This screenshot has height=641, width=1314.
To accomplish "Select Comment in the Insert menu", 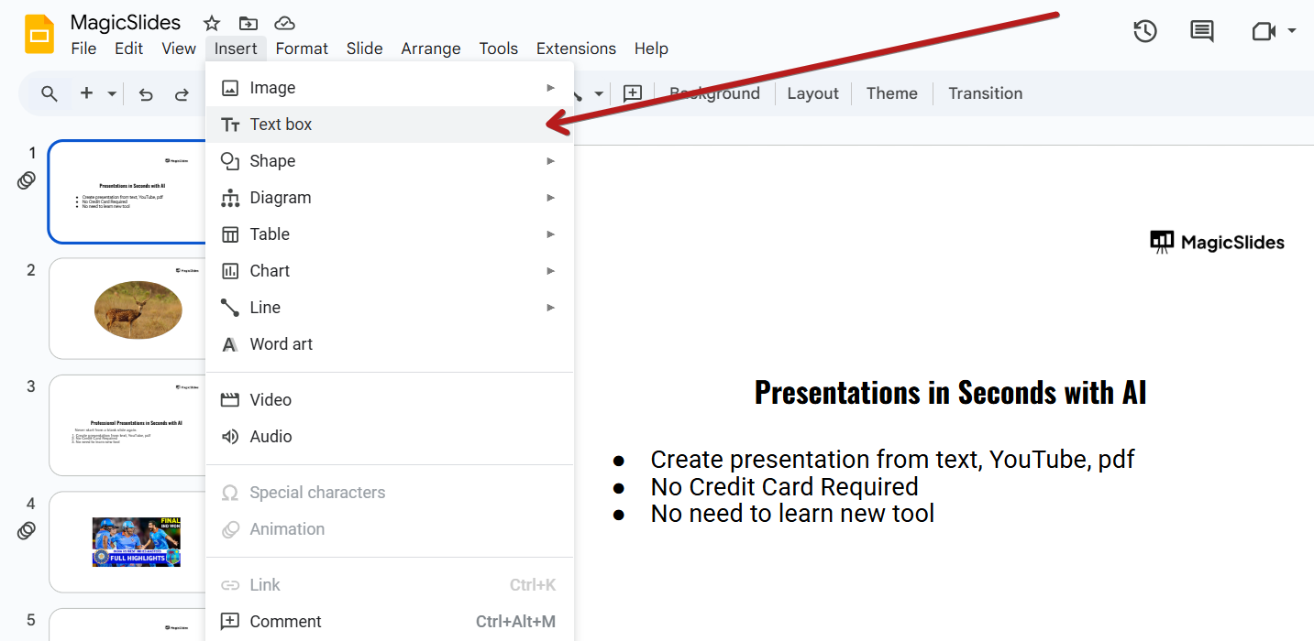I will [x=390, y=622].
